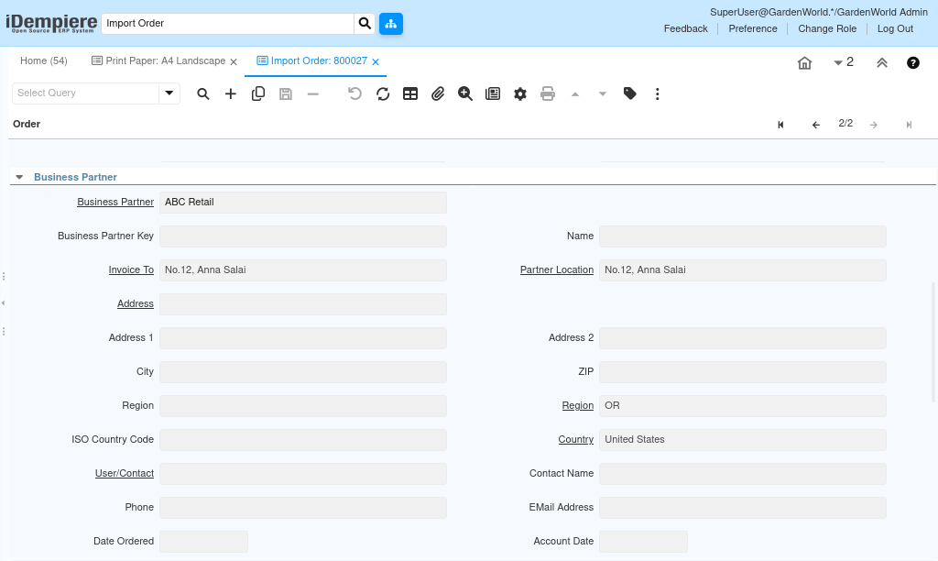
Task: Click the Zoom Across icon
Action: [464, 94]
